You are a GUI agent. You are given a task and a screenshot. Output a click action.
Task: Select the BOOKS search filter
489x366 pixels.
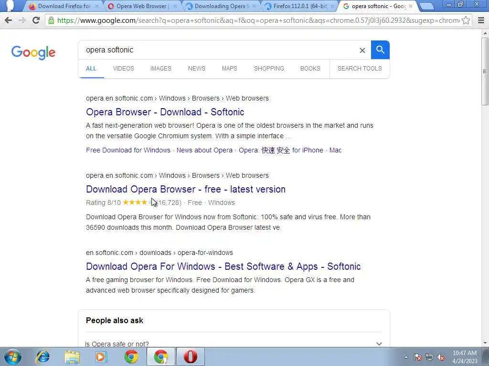point(310,69)
